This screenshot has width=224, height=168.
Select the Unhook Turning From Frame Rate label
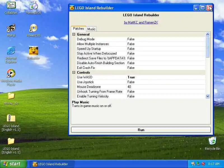click(x=100, y=92)
